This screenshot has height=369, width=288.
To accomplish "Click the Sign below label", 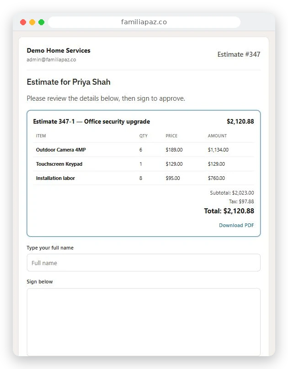I will (40, 282).
